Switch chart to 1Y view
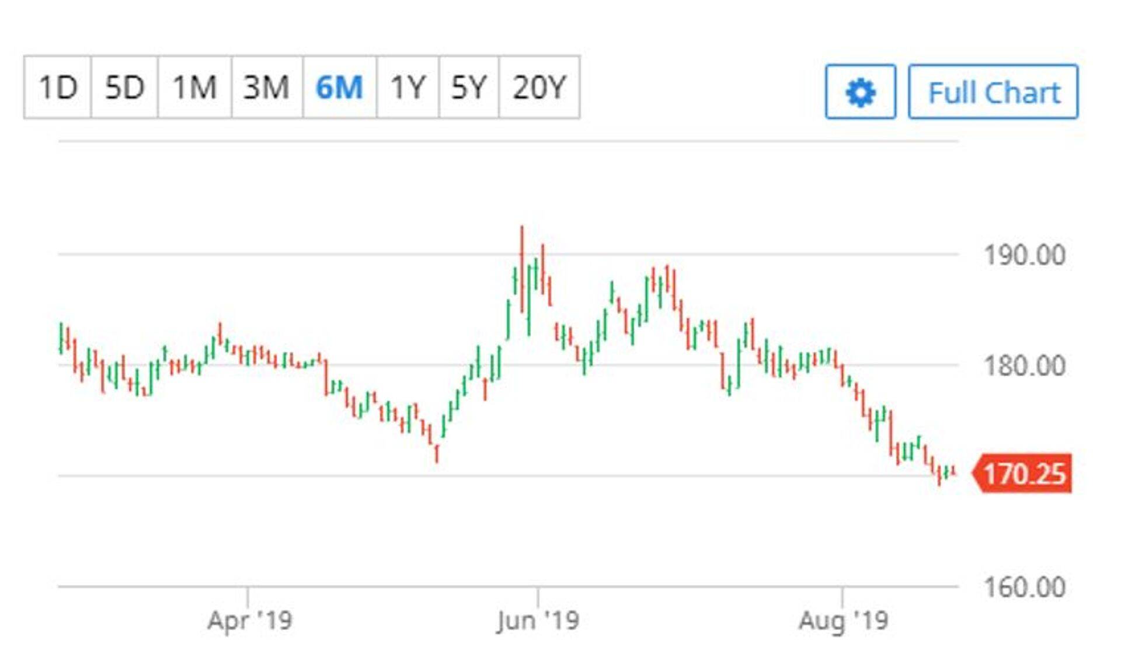The height and width of the screenshot is (671, 1121). coord(408,88)
